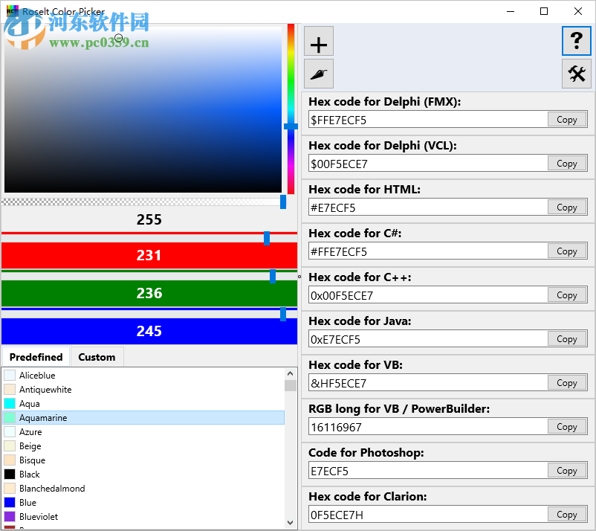Image resolution: width=596 pixels, height=531 pixels.
Task: Switch to the Custom tab
Action: pyautogui.click(x=97, y=356)
